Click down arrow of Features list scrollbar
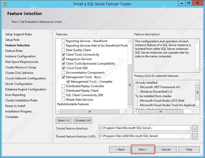 [130, 107]
